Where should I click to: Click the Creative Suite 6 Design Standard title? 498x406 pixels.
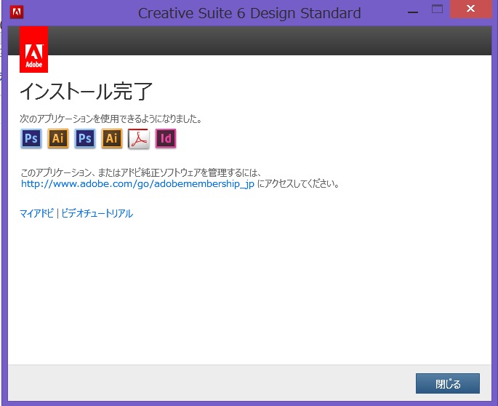click(249, 13)
